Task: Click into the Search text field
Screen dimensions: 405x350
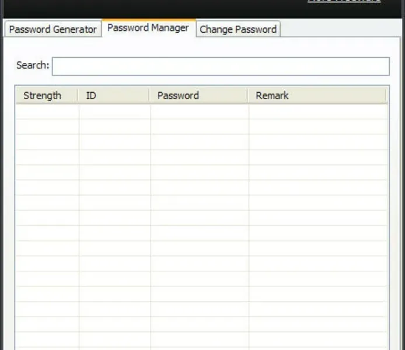Action: point(221,66)
